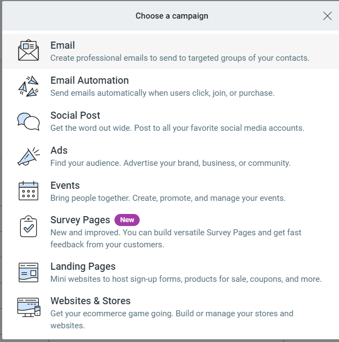Click the 'Choose a campaign' dialog heading
This screenshot has width=339, height=342.
(172, 16)
